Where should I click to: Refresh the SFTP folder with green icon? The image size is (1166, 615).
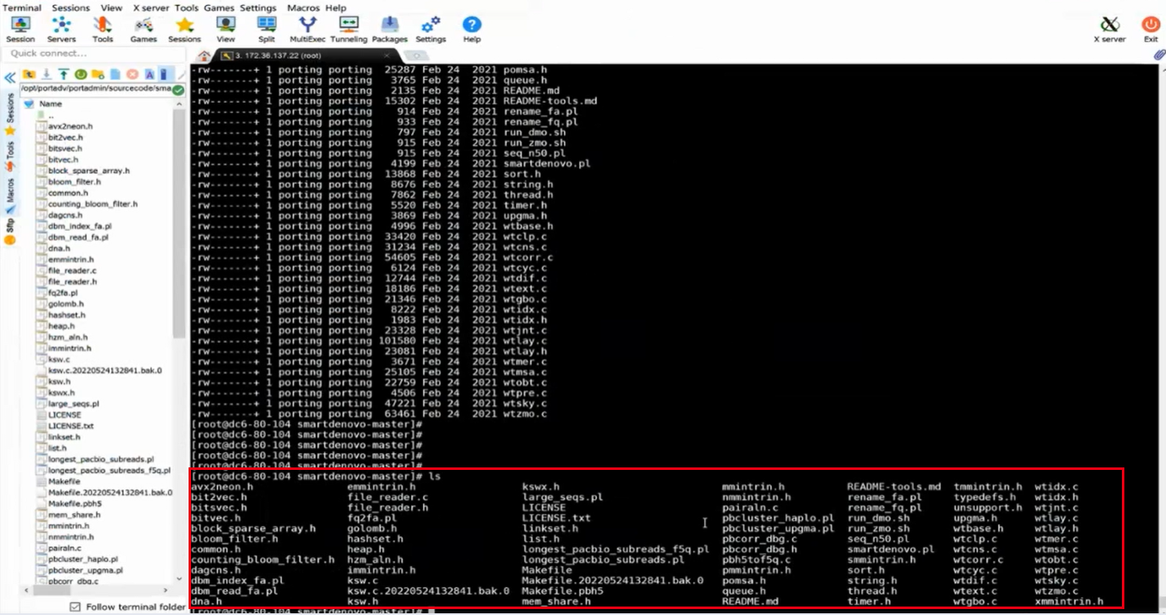81,75
